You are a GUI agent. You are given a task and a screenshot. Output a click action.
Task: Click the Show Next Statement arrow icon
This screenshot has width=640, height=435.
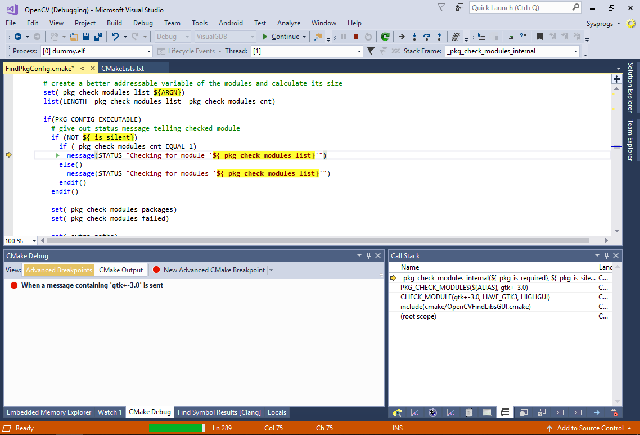click(x=402, y=37)
